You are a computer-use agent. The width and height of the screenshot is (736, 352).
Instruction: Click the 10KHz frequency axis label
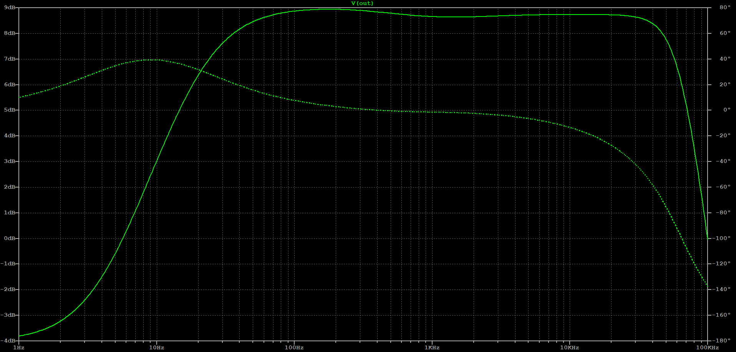[570, 348]
